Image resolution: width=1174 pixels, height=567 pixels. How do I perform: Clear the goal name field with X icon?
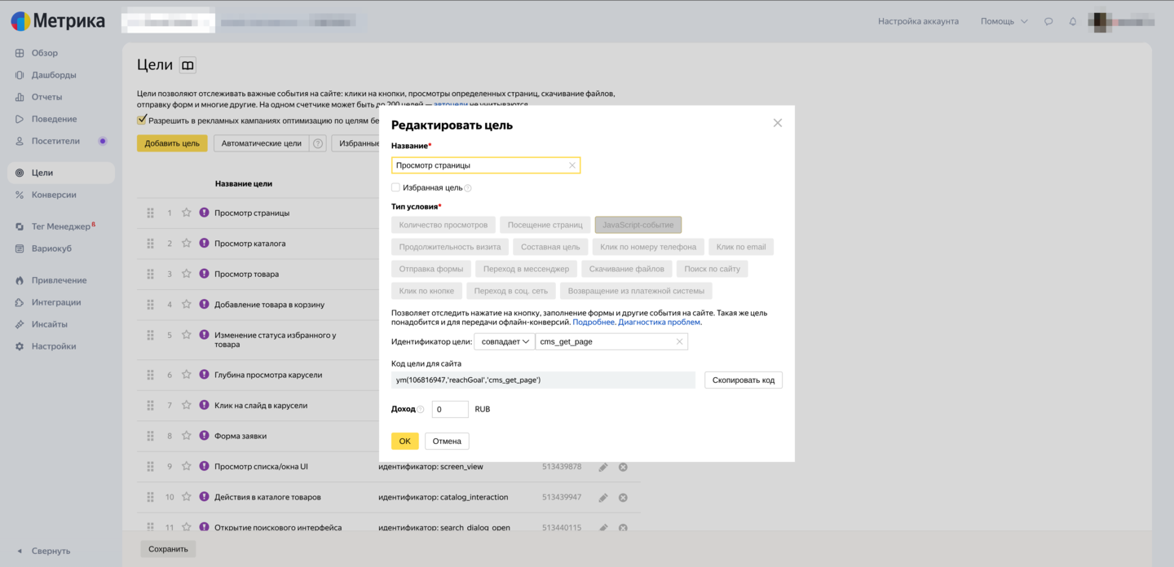(572, 165)
